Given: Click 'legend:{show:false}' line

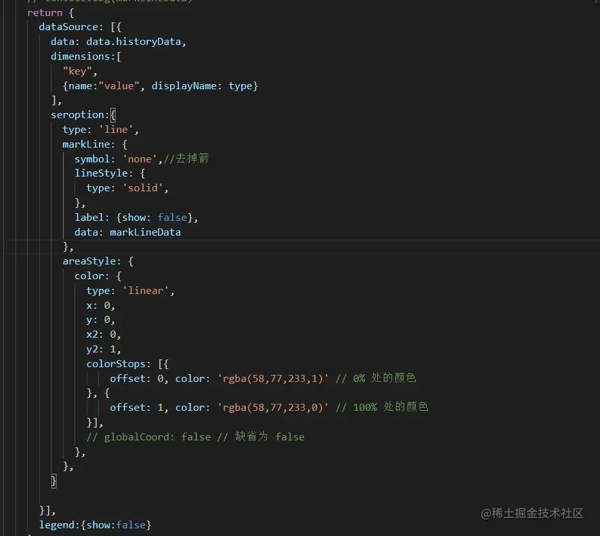Looking at the screenshot, I should (95, 525).
